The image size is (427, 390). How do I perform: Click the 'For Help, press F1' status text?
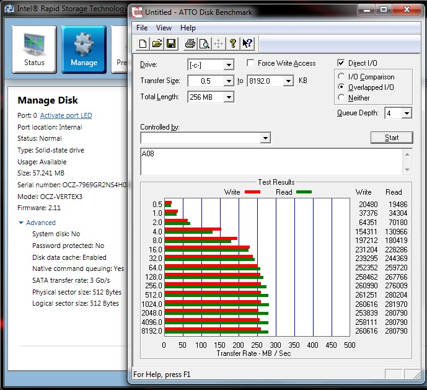(x=162, y=374)
